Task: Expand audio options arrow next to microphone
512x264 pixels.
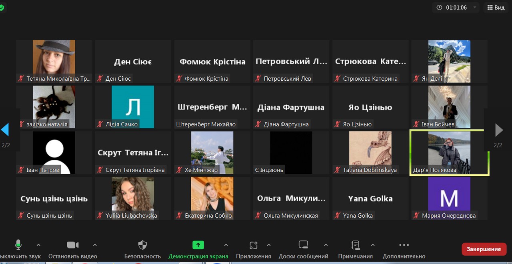Action: [38, 245]
